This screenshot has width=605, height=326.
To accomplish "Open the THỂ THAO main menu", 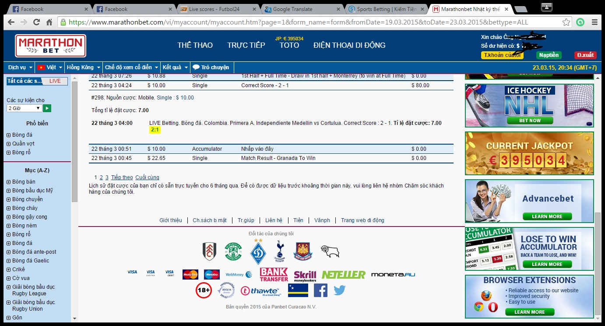I will (195, 45).
